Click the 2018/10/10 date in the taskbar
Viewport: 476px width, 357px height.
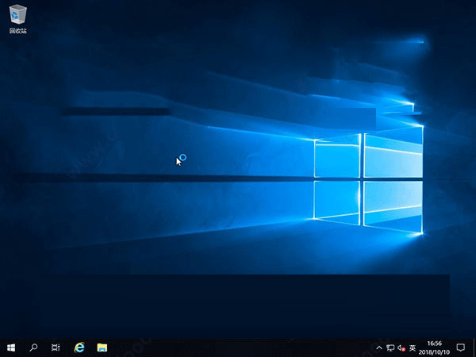tap(436, 351)
